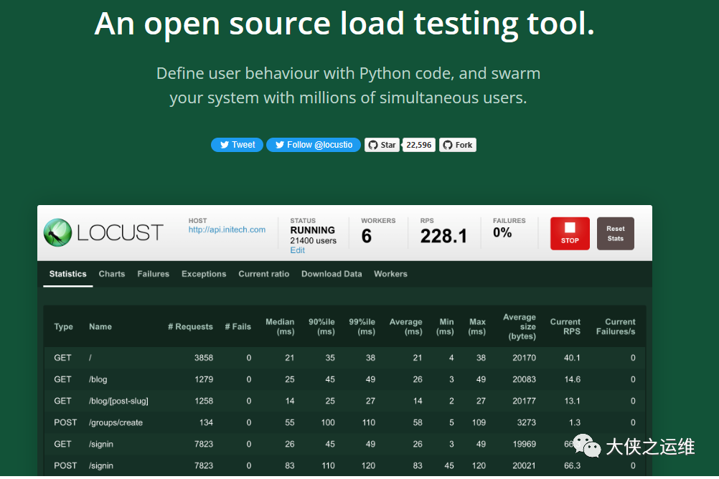The width and height of the screenshot is (719, 479).
Task: Select the Statistics tab
Action: point(68,274)
